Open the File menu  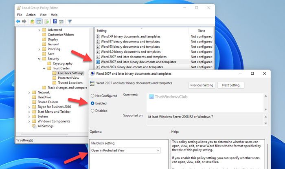tap(20, 15)
